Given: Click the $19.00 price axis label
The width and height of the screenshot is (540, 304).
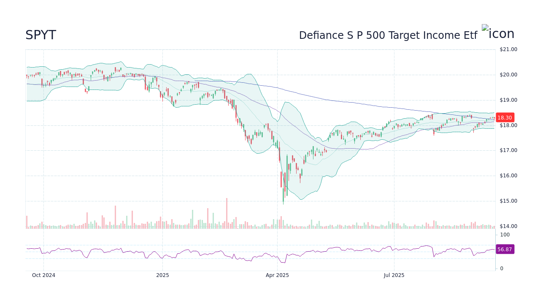Looking at the screenshot, I should pyautogui.click(x=508, y=100).
